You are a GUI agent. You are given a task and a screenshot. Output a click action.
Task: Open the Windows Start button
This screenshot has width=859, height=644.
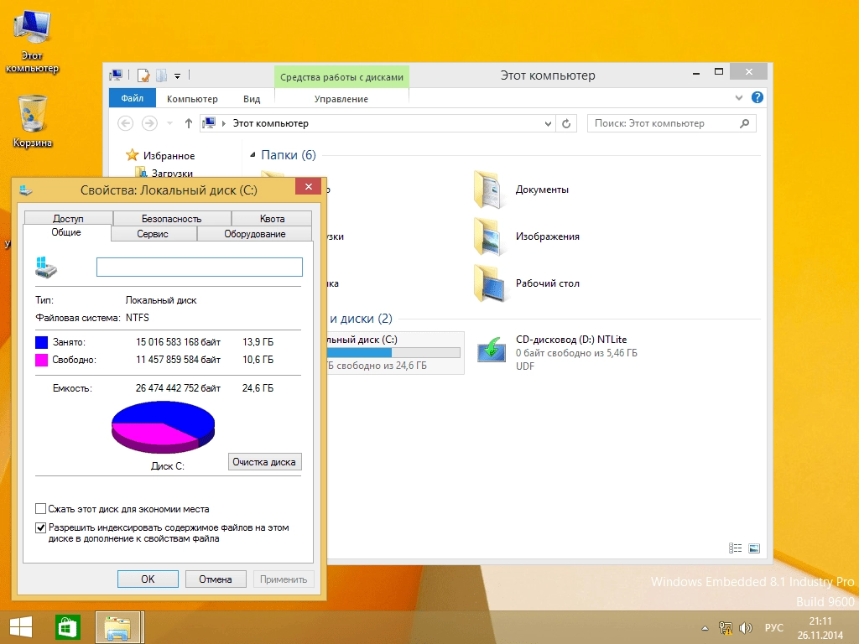pyautogui.click(x=21, y=627)
